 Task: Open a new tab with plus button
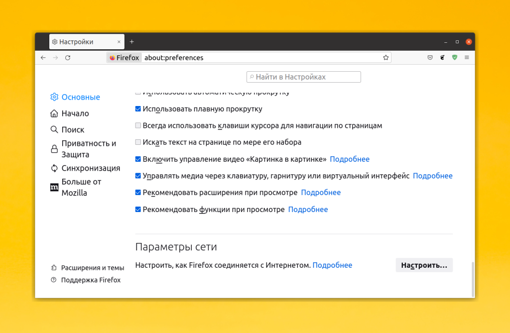[131, 42]
